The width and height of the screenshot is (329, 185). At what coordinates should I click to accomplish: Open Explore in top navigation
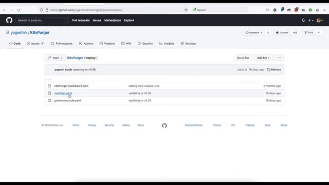click(x=129, y=21)
